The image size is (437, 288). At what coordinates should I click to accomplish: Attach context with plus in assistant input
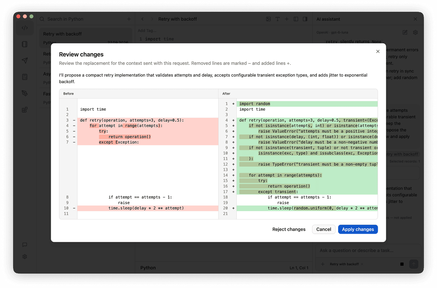click(x=323, y=264)
